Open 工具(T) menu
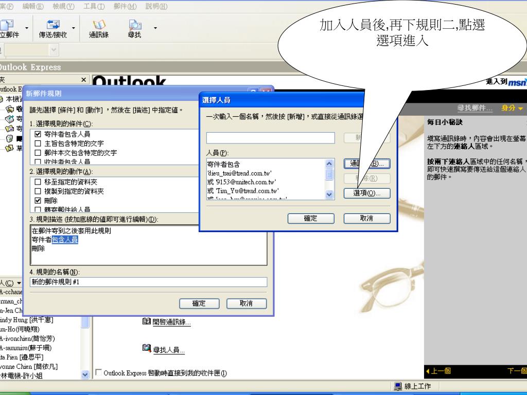Screen dimensions: 527x395 94,6
